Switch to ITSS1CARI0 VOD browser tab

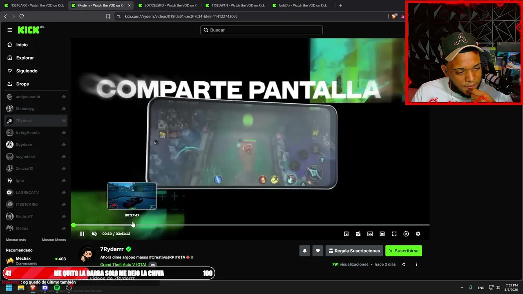[34, 5]
